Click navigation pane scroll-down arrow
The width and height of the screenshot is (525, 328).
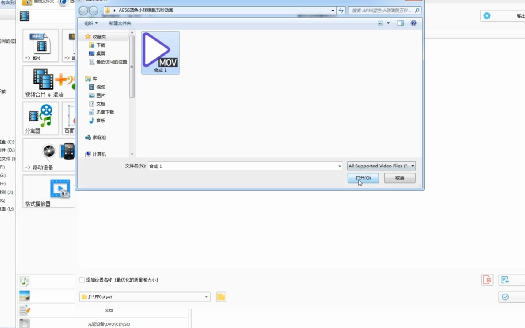tap(132, 154)
